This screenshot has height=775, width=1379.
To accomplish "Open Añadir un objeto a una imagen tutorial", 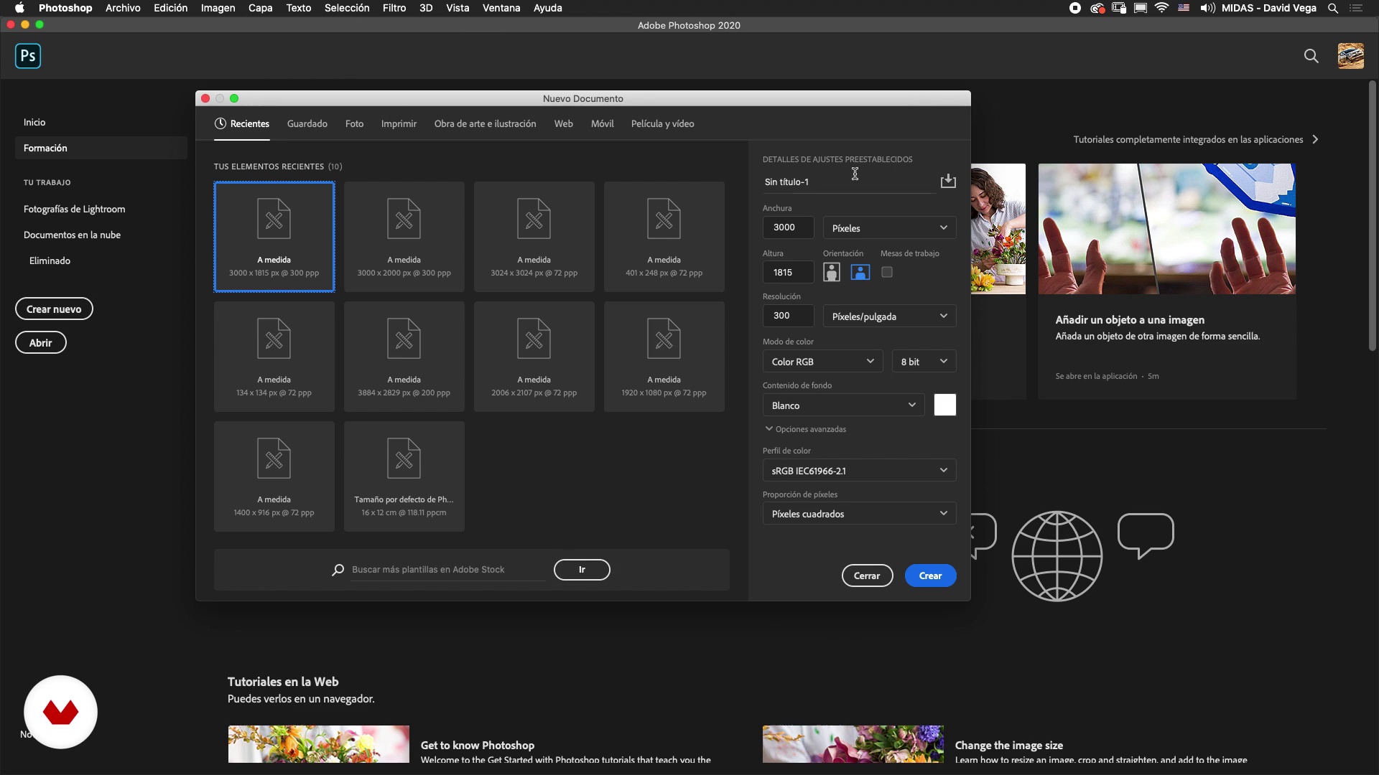I will pos(1166,280).
